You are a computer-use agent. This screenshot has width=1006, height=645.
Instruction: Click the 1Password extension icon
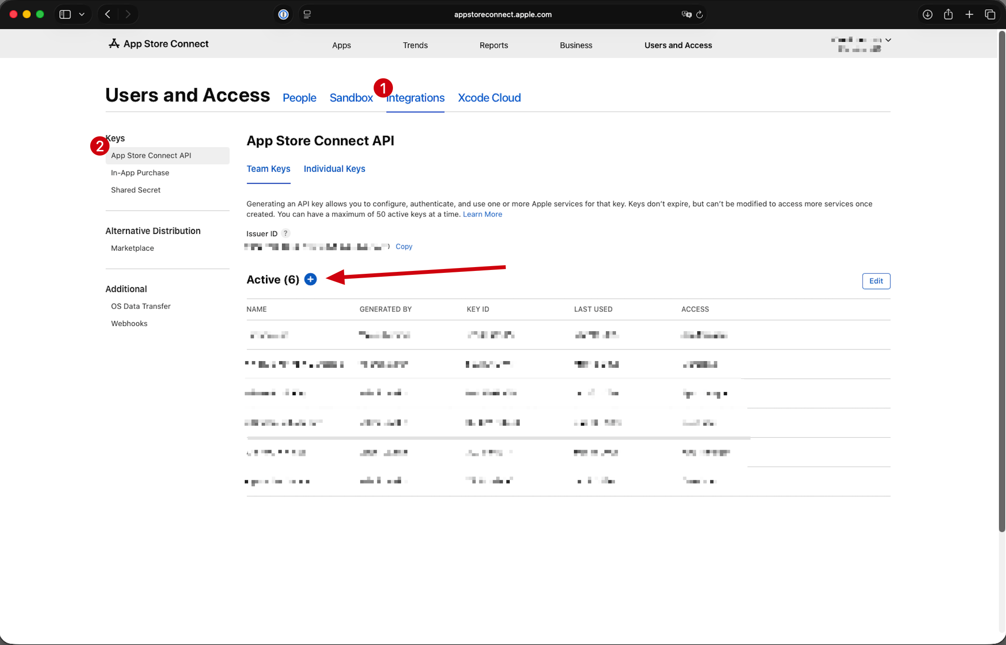click(283, 14)
